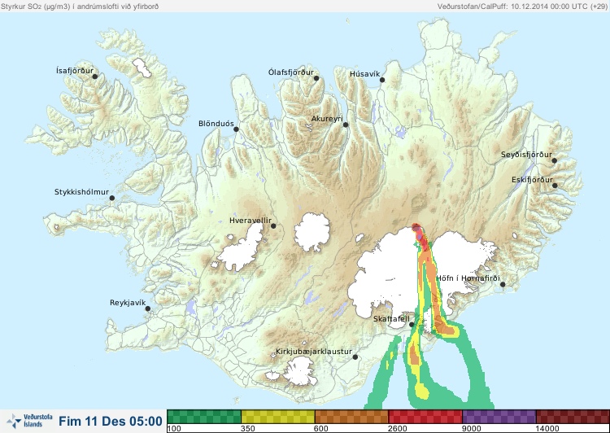This screenshot has width=610, height=433.
Task: Click the Skaftafell label
Action: tap(391, 319)
